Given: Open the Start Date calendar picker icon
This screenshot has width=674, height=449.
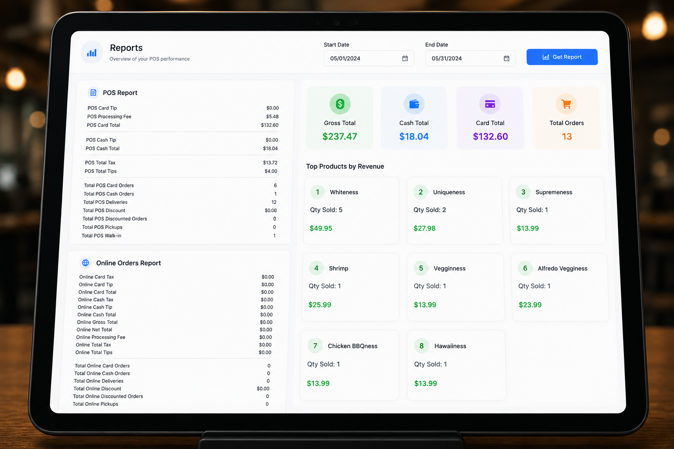Looking at the screenshot, I should 405,58.
